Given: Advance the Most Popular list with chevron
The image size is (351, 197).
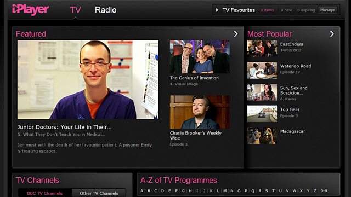Looking at the screenshot, I should [x=332, y=34].
